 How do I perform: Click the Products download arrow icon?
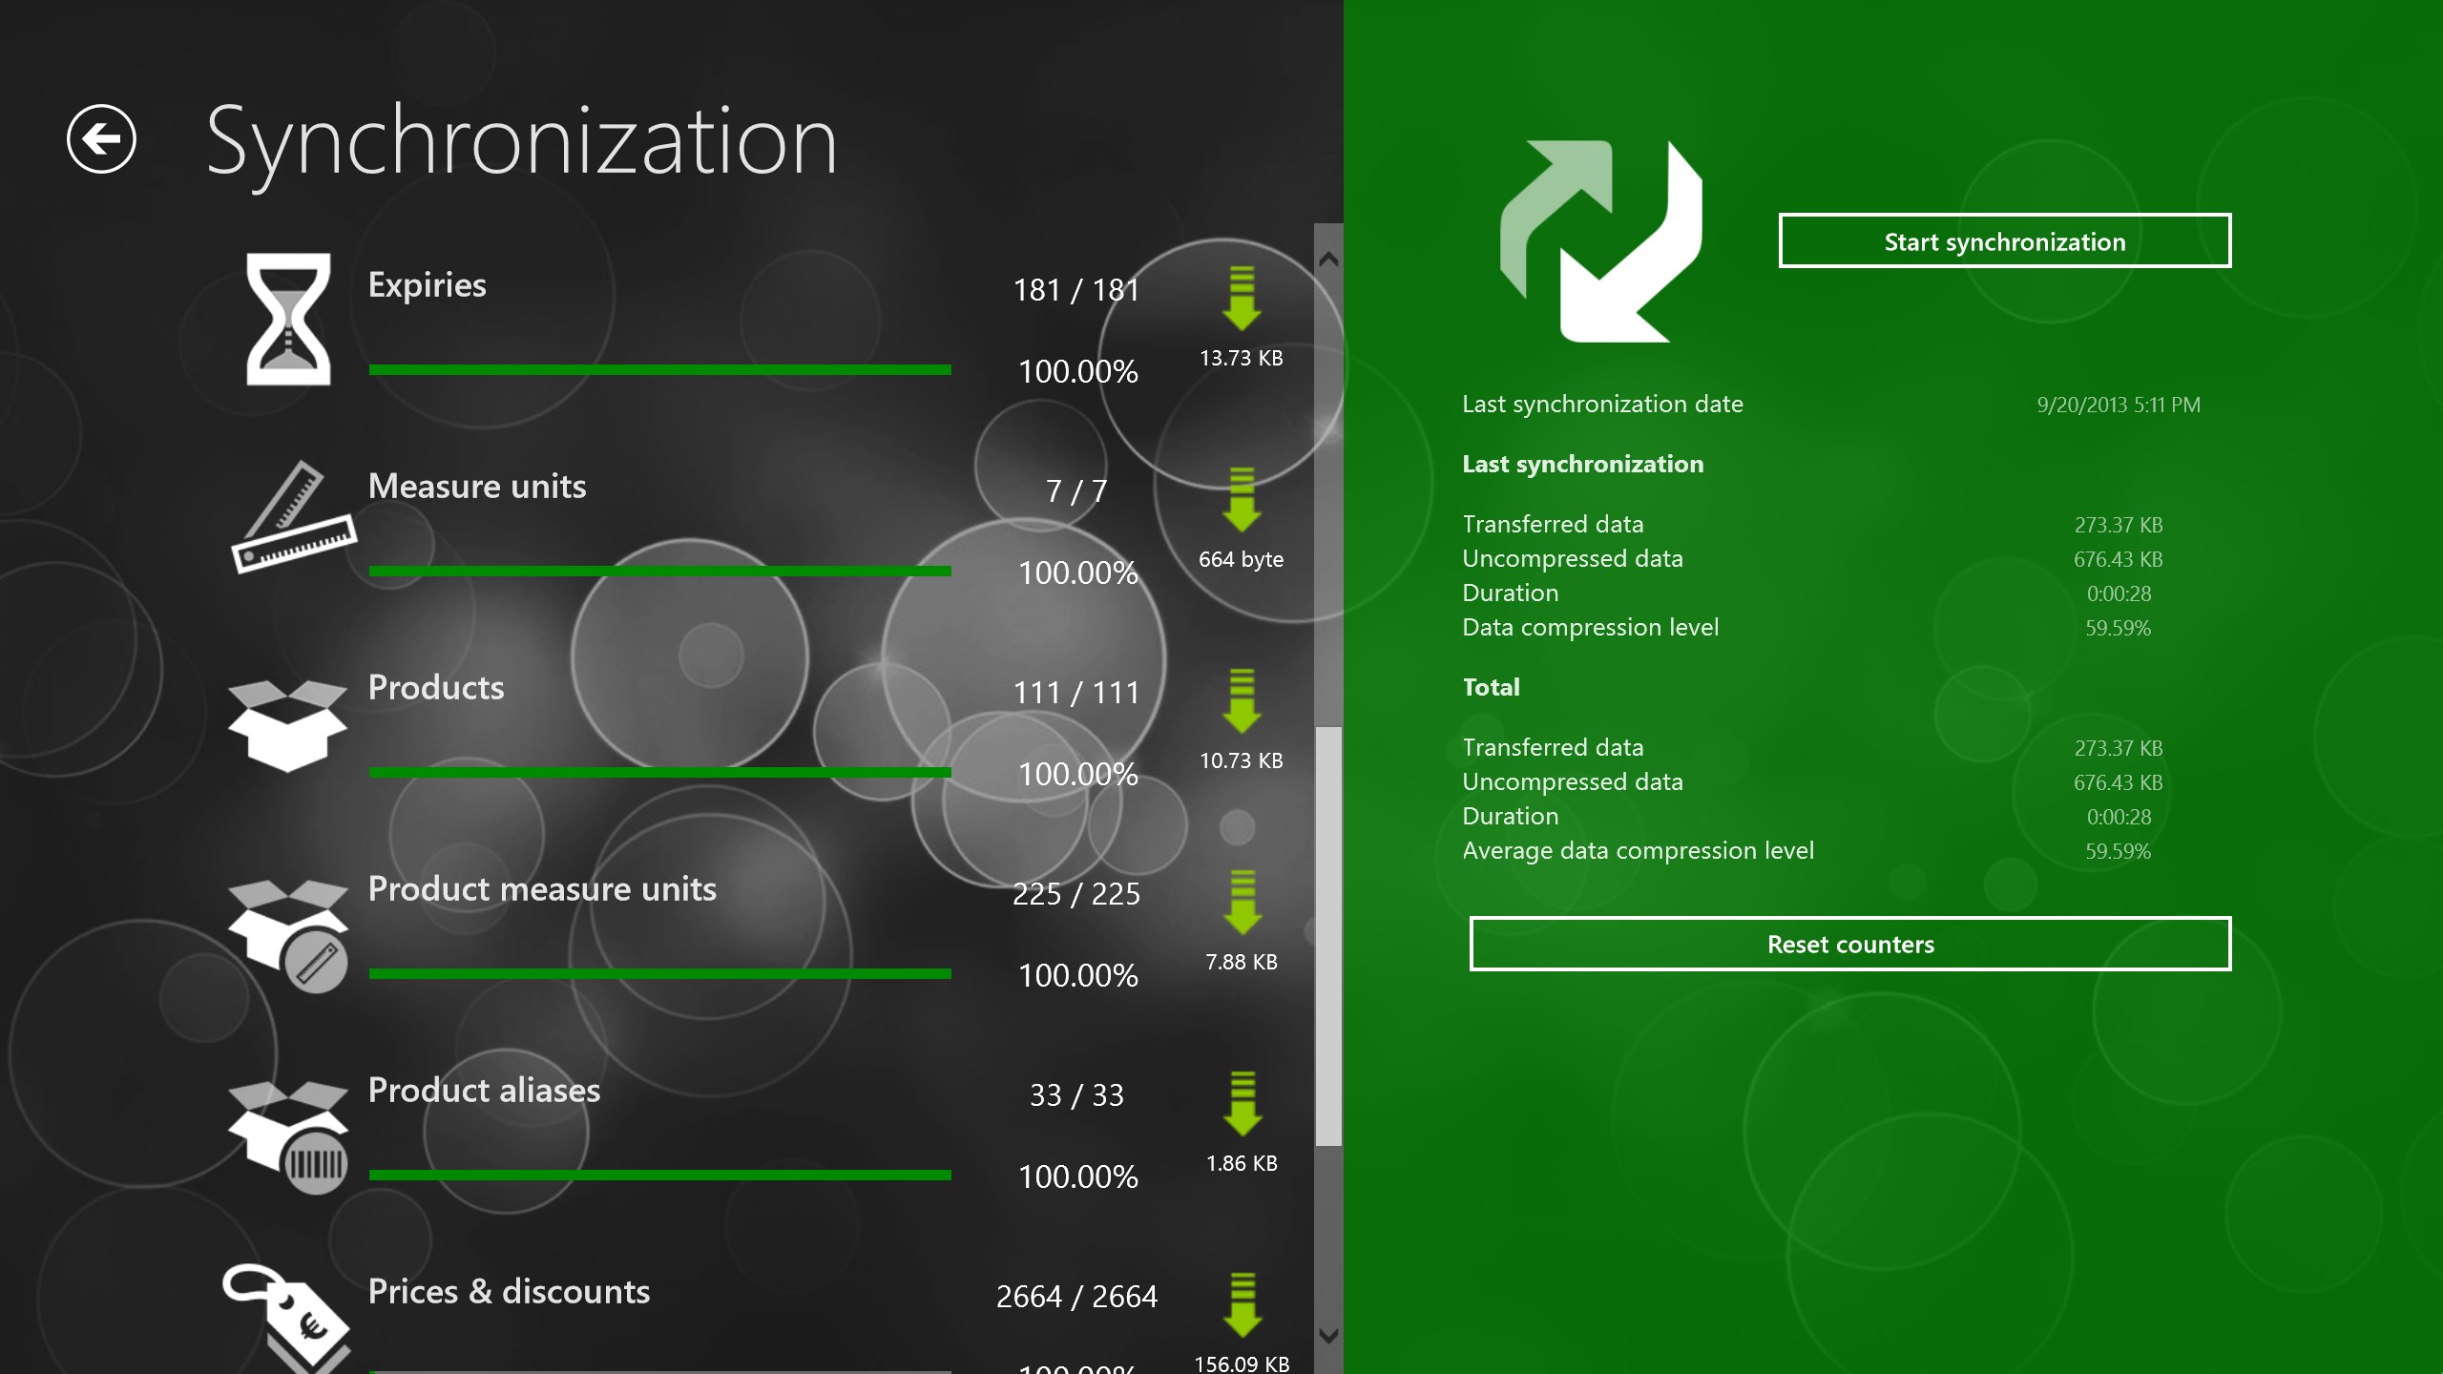click(1242, 701)
